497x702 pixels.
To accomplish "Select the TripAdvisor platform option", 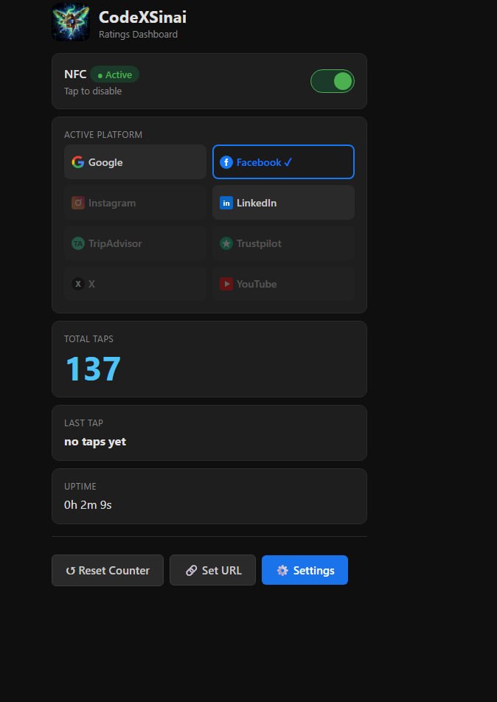I will tap(135, 243).
